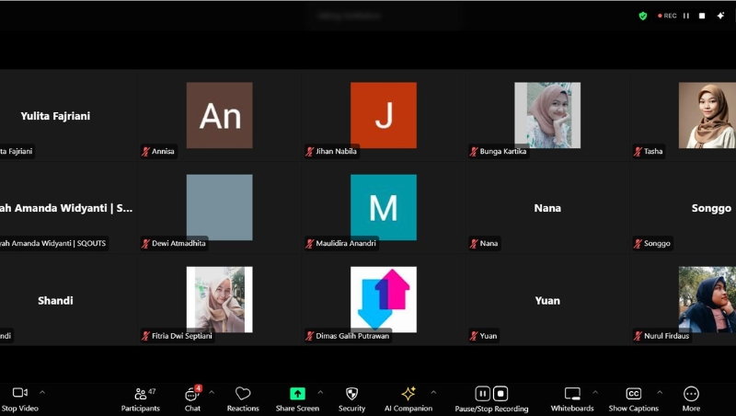Expand the arrow next to Stop Video
This screenshot has width=736, height=416.
click(41, 392)
